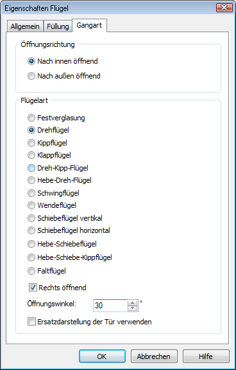Open Hilfe for this dialog
The image size is (236, 370).
point(206,356)
